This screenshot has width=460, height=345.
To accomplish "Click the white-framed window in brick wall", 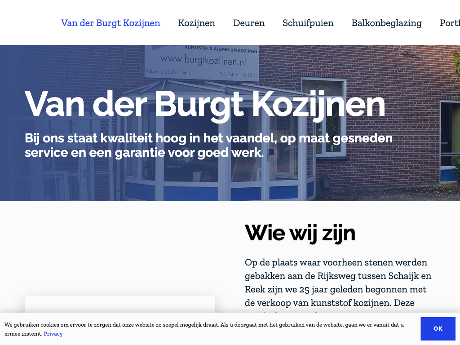I will 323,118.
